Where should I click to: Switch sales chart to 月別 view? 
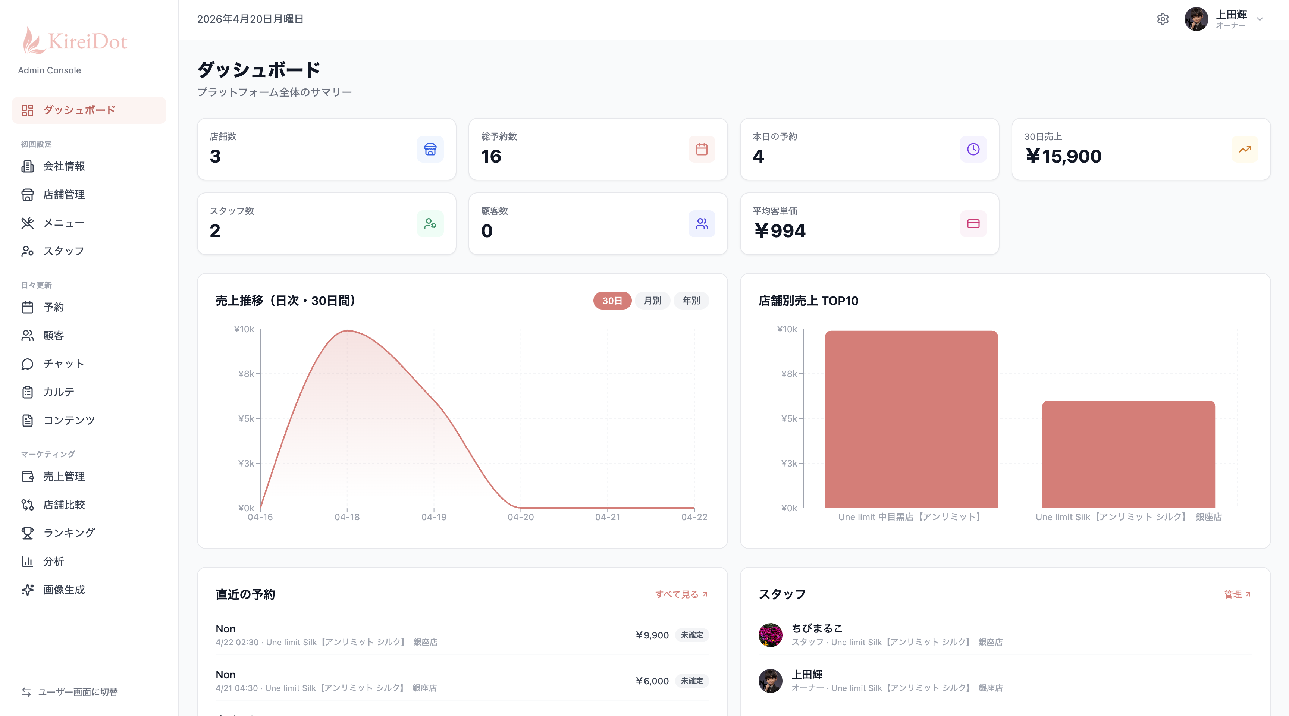pos(652,301)
